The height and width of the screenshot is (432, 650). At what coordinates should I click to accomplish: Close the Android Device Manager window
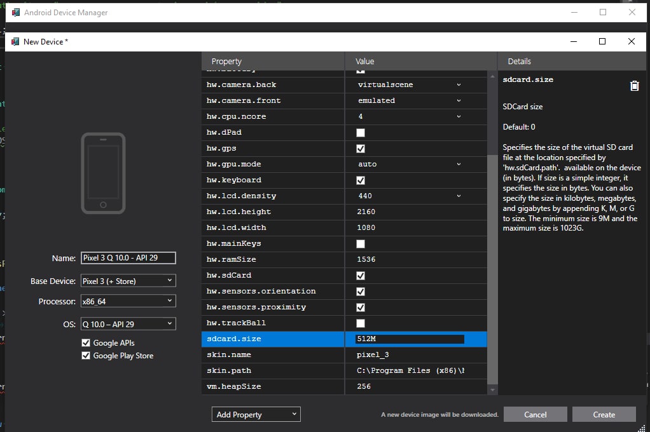point(632,13)
